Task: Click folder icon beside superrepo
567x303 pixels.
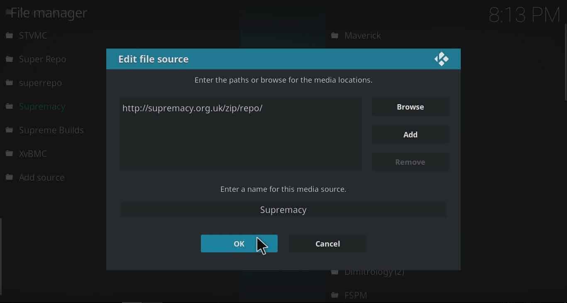Action: pos(9,83)
